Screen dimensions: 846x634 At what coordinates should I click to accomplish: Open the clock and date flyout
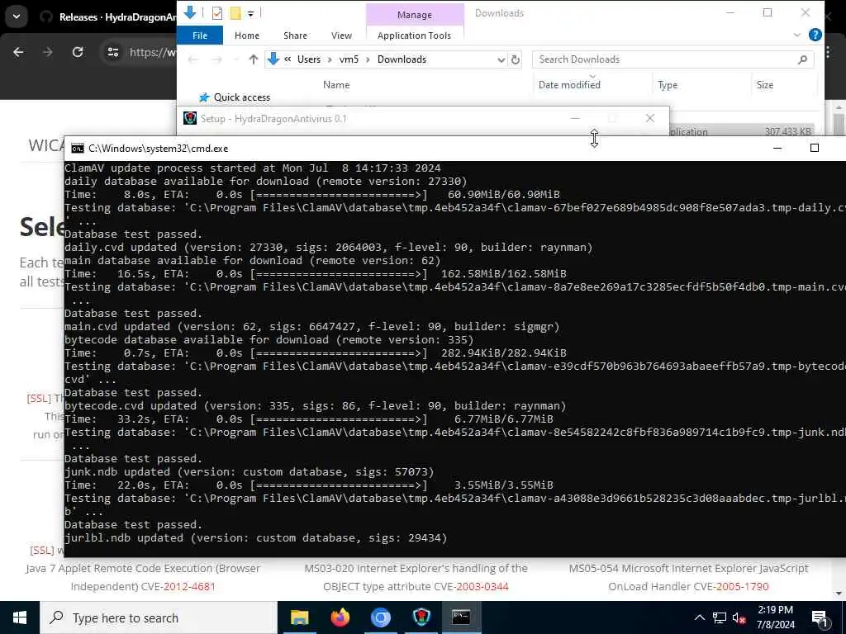(775, 617)
